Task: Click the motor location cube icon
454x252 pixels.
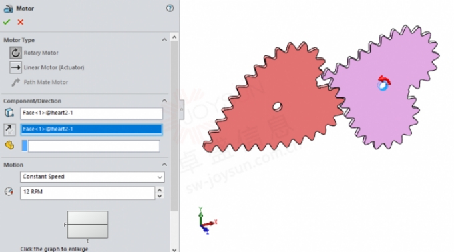Action: click(x=9, y=113)
